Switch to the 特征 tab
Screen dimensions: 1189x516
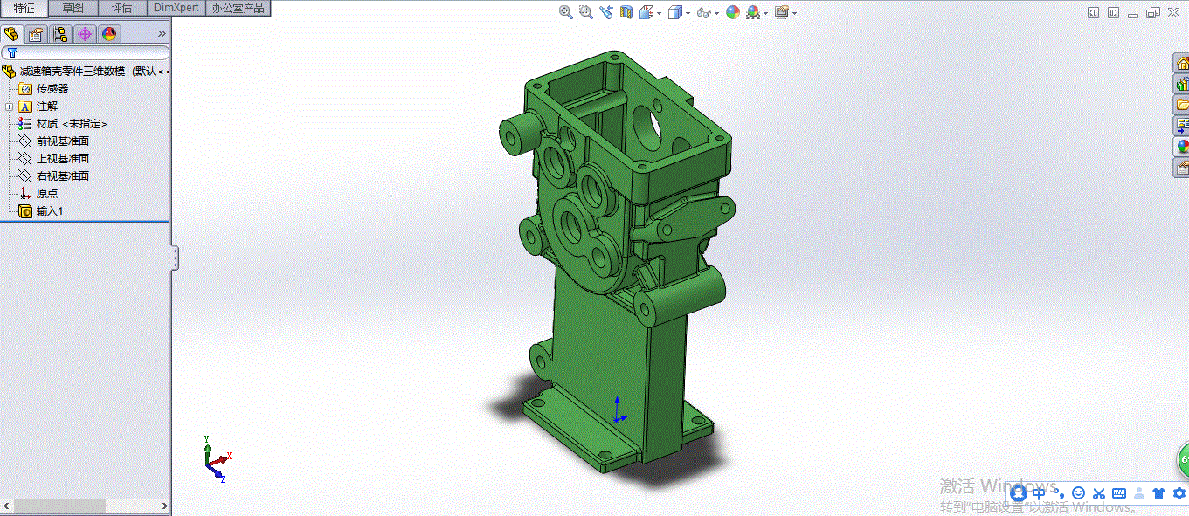[24, 8]
